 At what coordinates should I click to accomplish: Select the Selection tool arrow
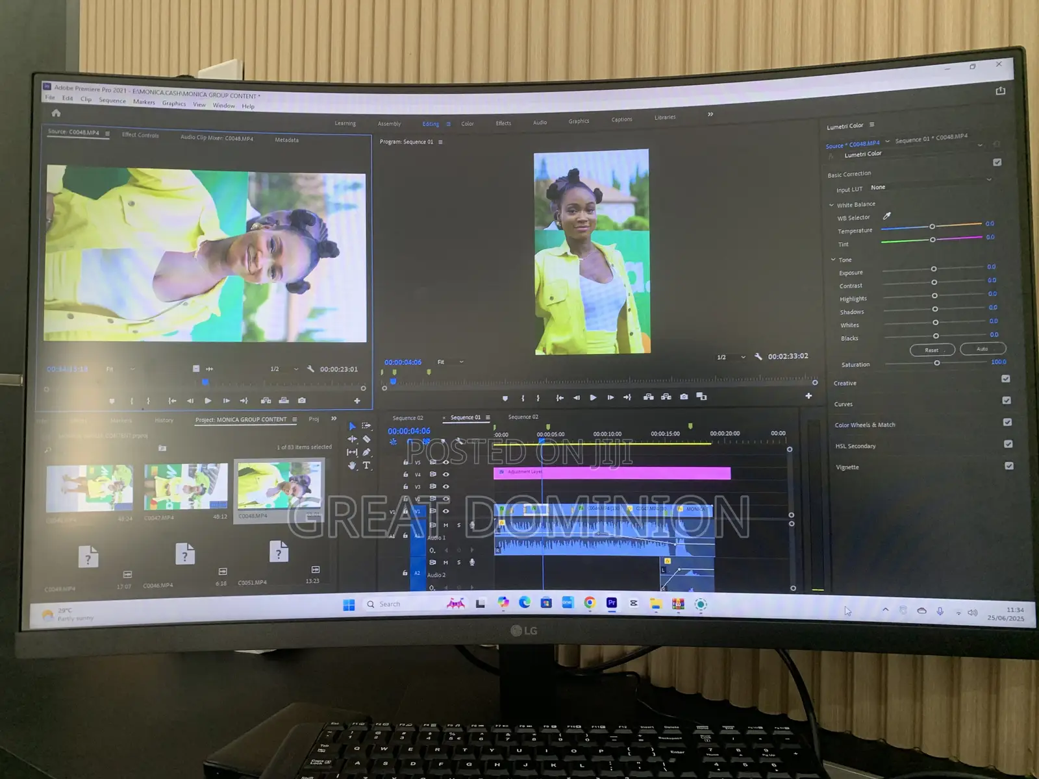352,427
